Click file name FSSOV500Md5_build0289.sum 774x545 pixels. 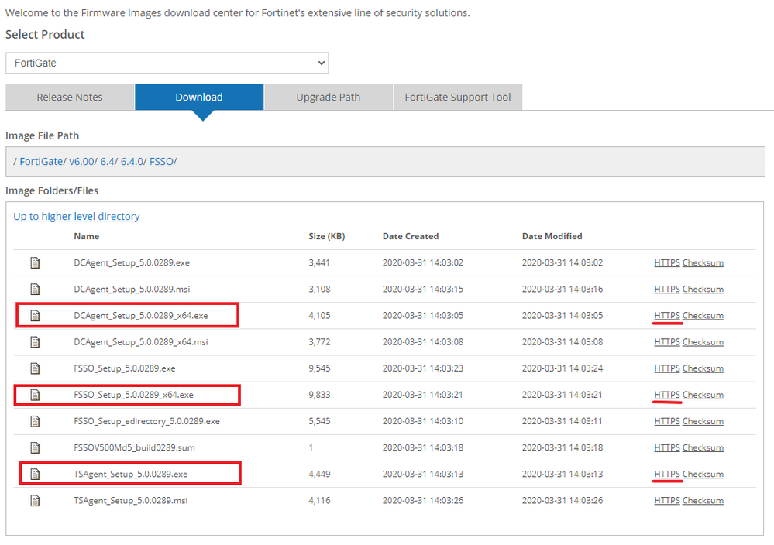pyautogui.click(x=134, y=447)
